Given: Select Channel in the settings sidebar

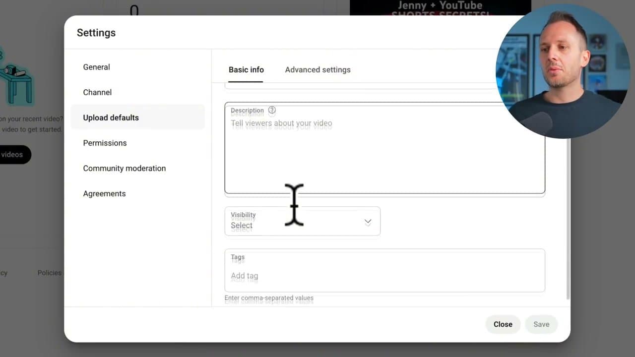Looking at the screenshot, I should (x=97, y=92).
